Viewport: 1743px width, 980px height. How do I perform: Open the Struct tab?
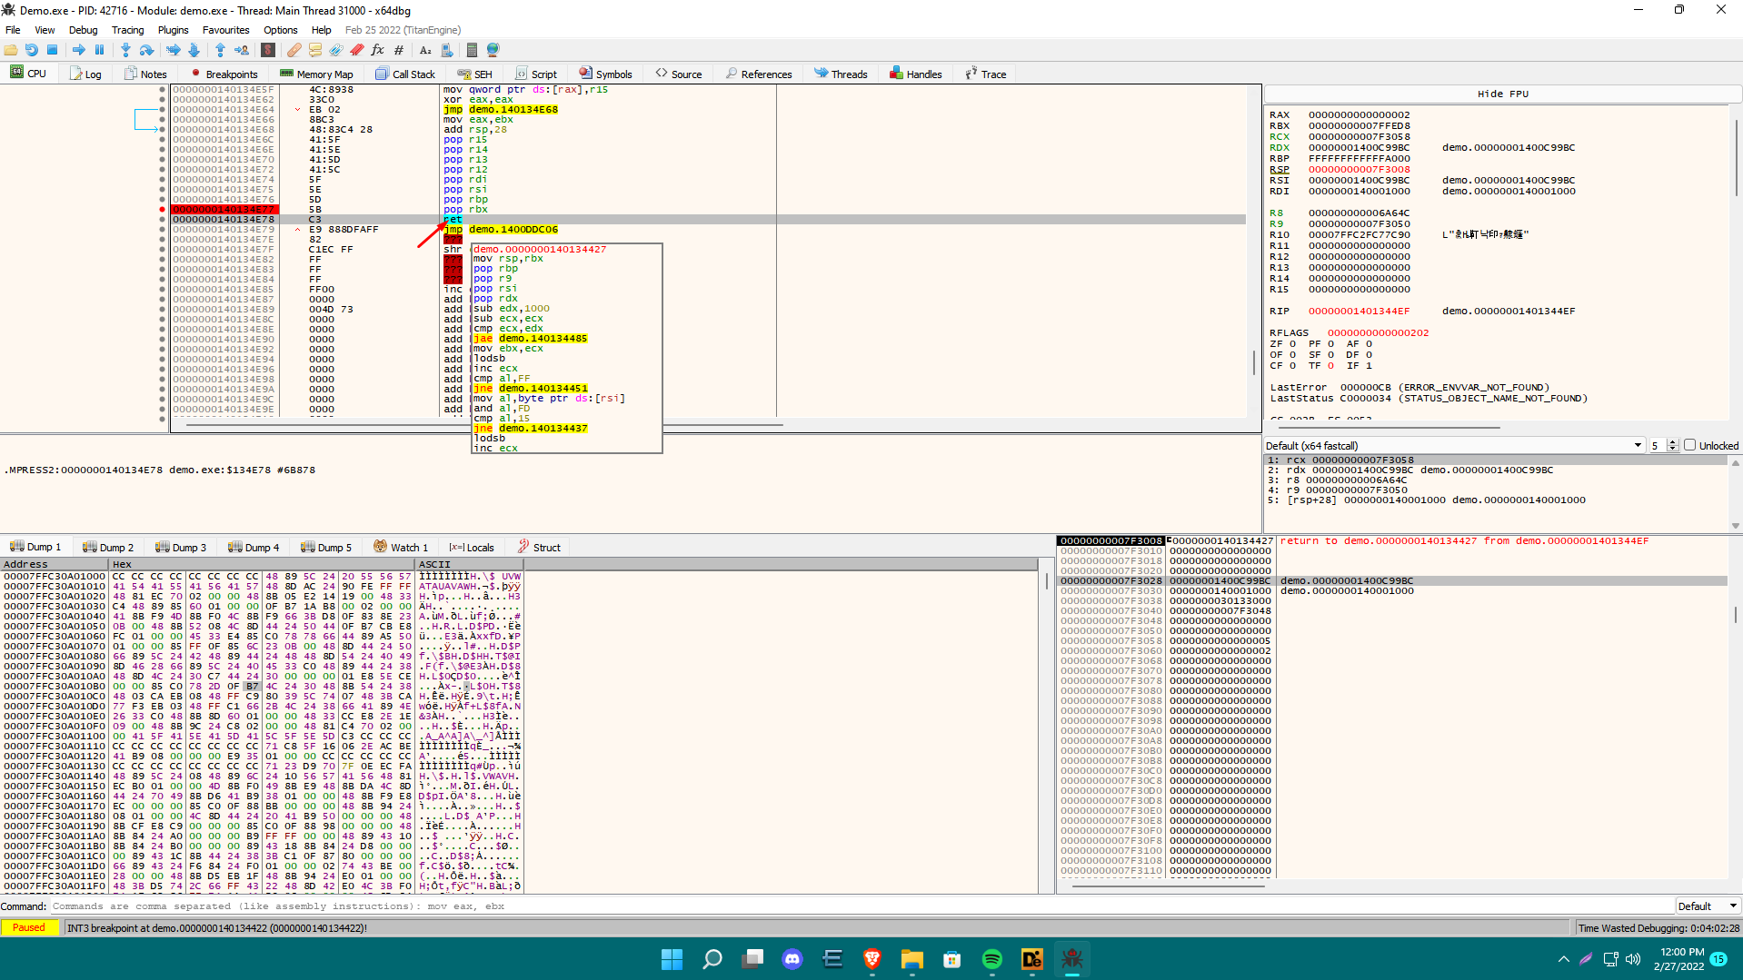[x=540, y=547]
